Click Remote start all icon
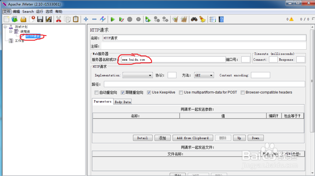This screenshot has height=176, width=315. click(148, 19)
